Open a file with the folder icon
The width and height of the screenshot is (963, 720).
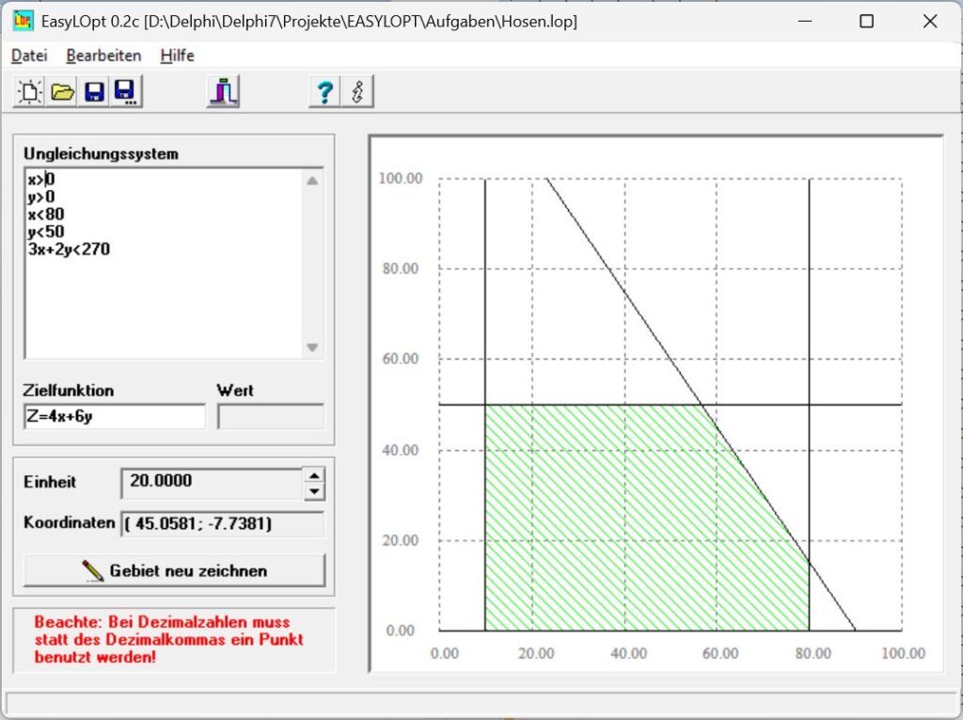pyautogui.click(x=62, y=92)
